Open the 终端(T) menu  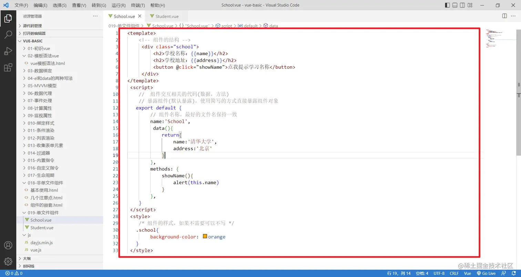[138, 5]
